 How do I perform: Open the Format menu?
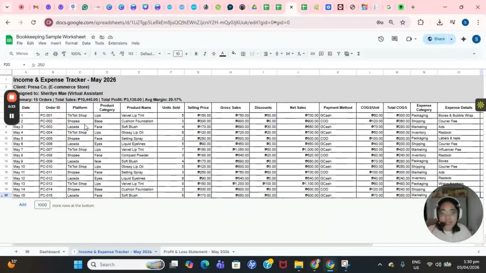pos(71,43)
